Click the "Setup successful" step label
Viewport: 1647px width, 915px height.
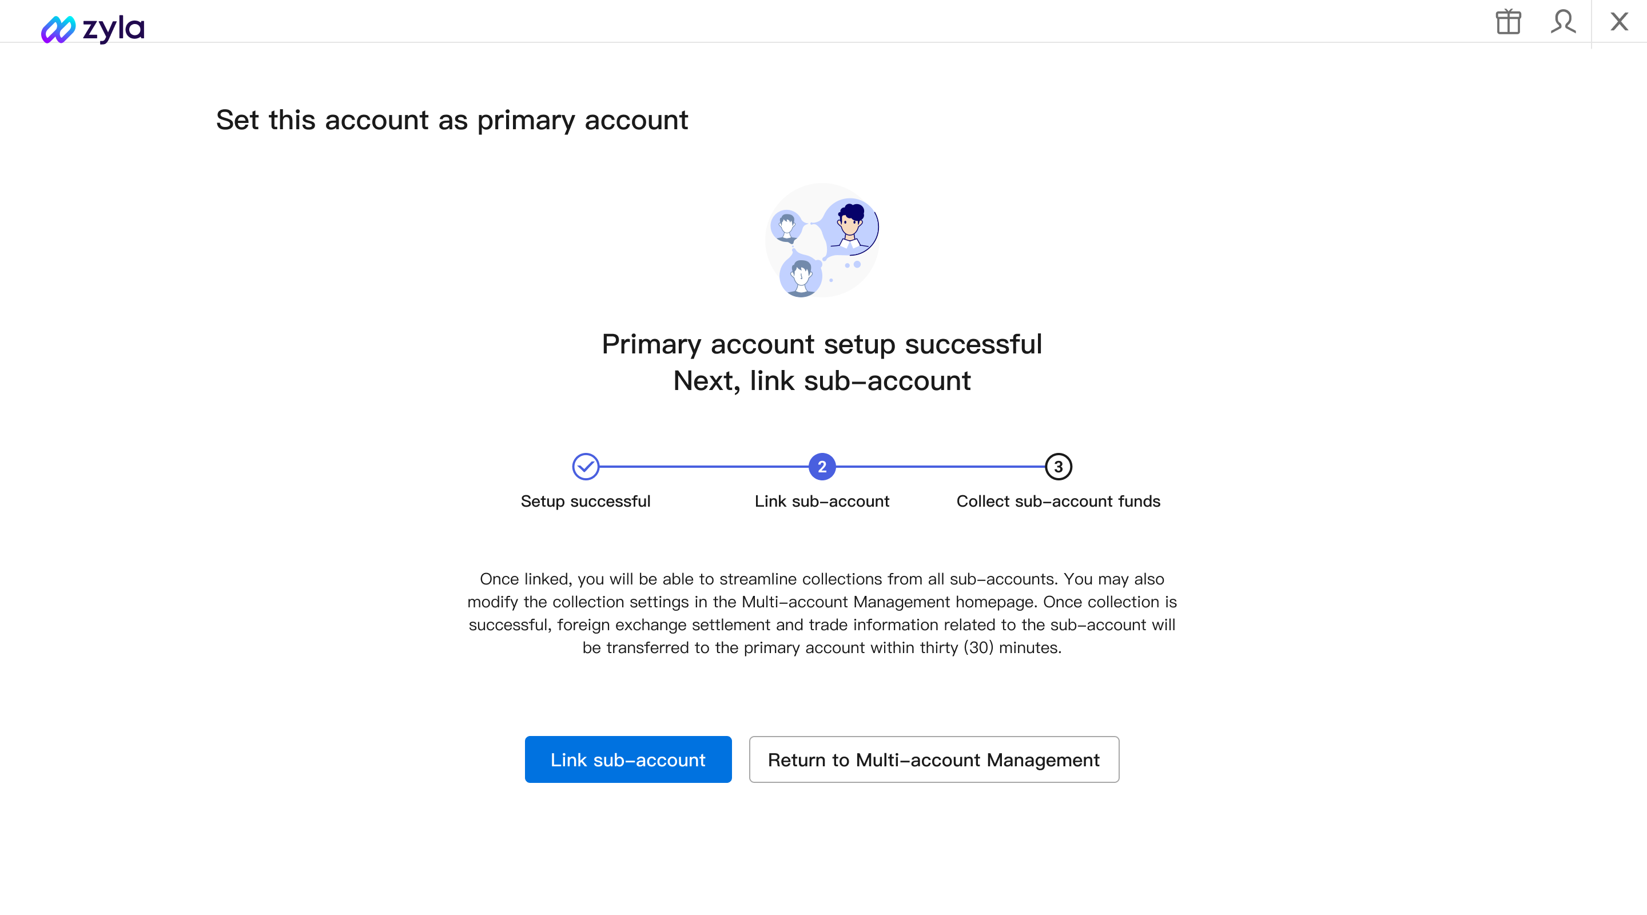tap(586, 502)
